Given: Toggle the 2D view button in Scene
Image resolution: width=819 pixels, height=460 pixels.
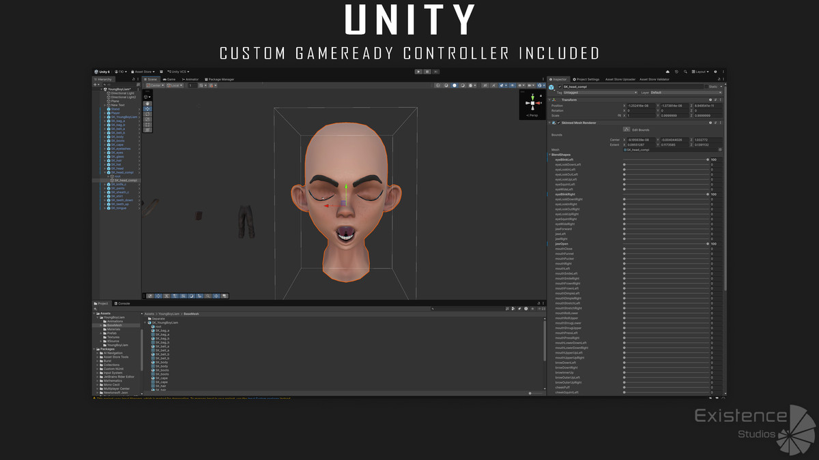Looking at the screenshot, I should coord(485,85).
